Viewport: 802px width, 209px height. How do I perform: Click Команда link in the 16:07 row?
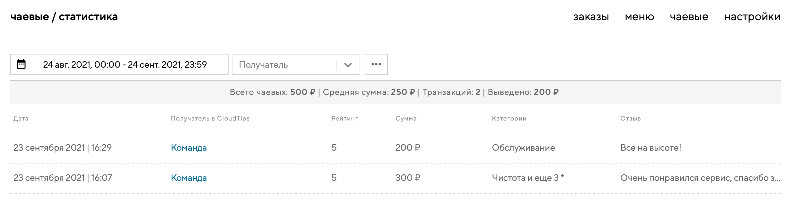tap(189, 178)
